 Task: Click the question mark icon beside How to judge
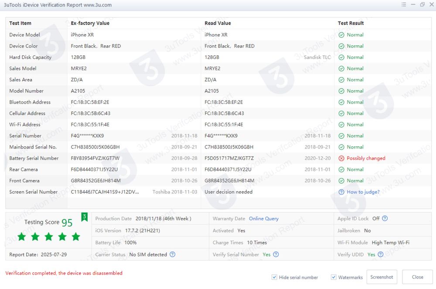point(341,192)
